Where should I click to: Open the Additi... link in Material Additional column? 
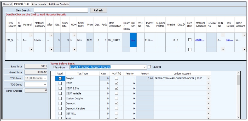(x=200, y=40)
